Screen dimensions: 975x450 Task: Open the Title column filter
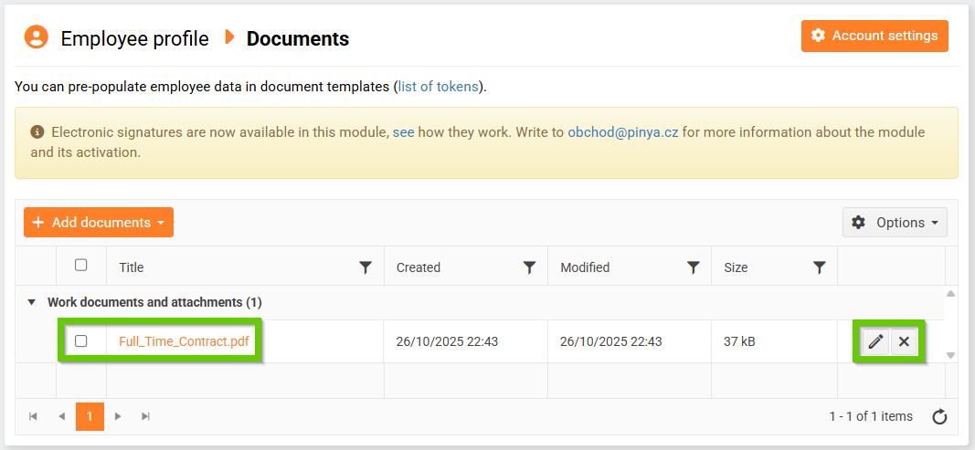pos(366,267)
